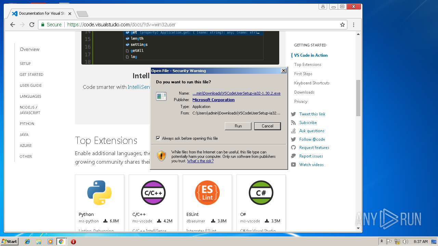Click the Twitter icon beside Tweet this link
438x246 pixels.
pyautogui.click(x=293, y=114)
